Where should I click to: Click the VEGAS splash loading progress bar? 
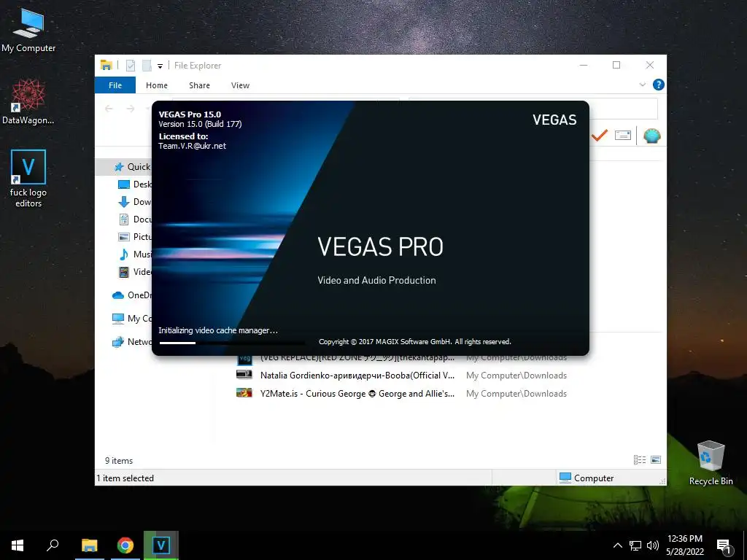click(x=232, y=343)
